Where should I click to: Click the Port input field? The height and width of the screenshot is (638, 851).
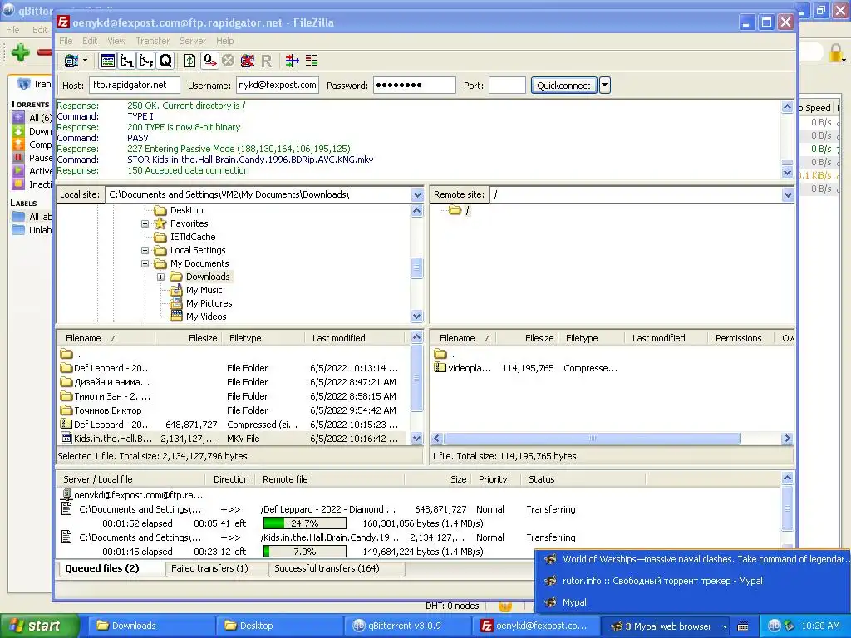coord(507,86)
